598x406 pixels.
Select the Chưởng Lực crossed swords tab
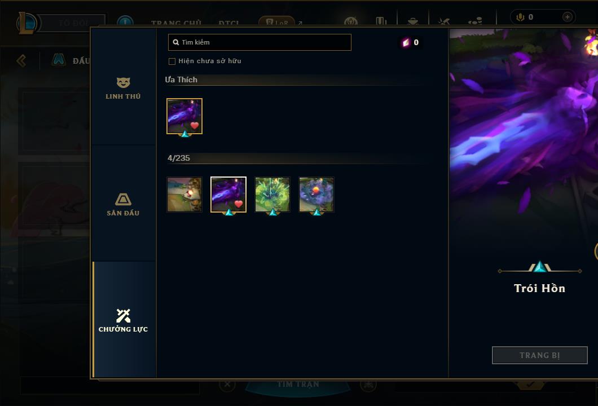click(123, 320)
